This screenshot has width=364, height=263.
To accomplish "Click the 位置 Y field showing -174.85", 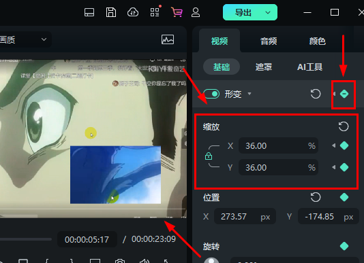I will tap(329, 217).
